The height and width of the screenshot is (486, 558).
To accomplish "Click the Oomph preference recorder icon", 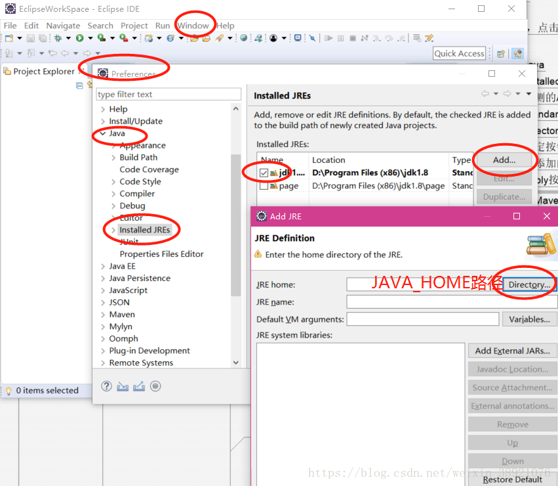I will 155,386.
